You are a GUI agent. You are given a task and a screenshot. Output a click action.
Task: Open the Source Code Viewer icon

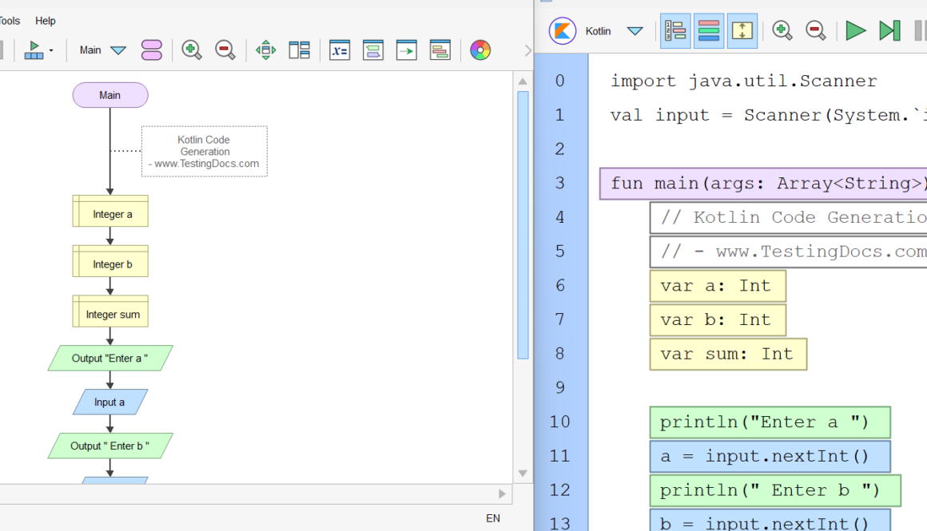[x=440, y=50]
